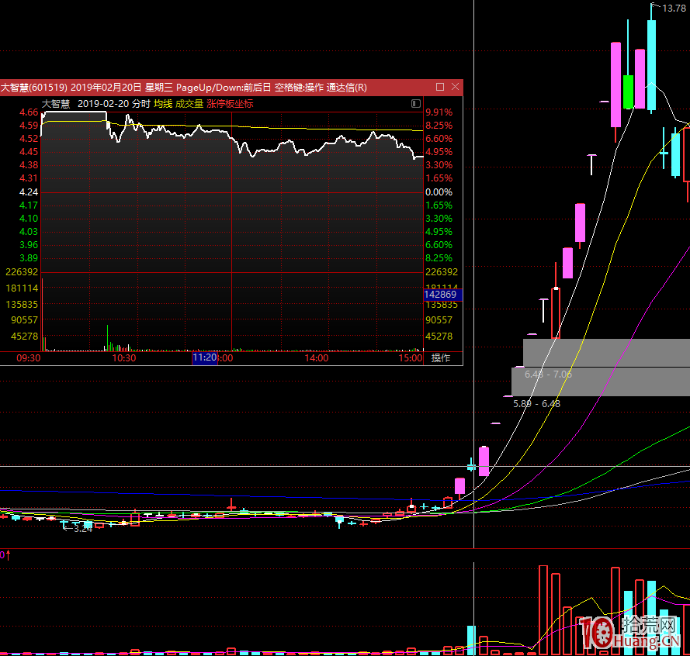Close the 大智慧 intraday popup window
This screenshot has height=656, width=690.
pyautogui.click(x=455, y=87)
